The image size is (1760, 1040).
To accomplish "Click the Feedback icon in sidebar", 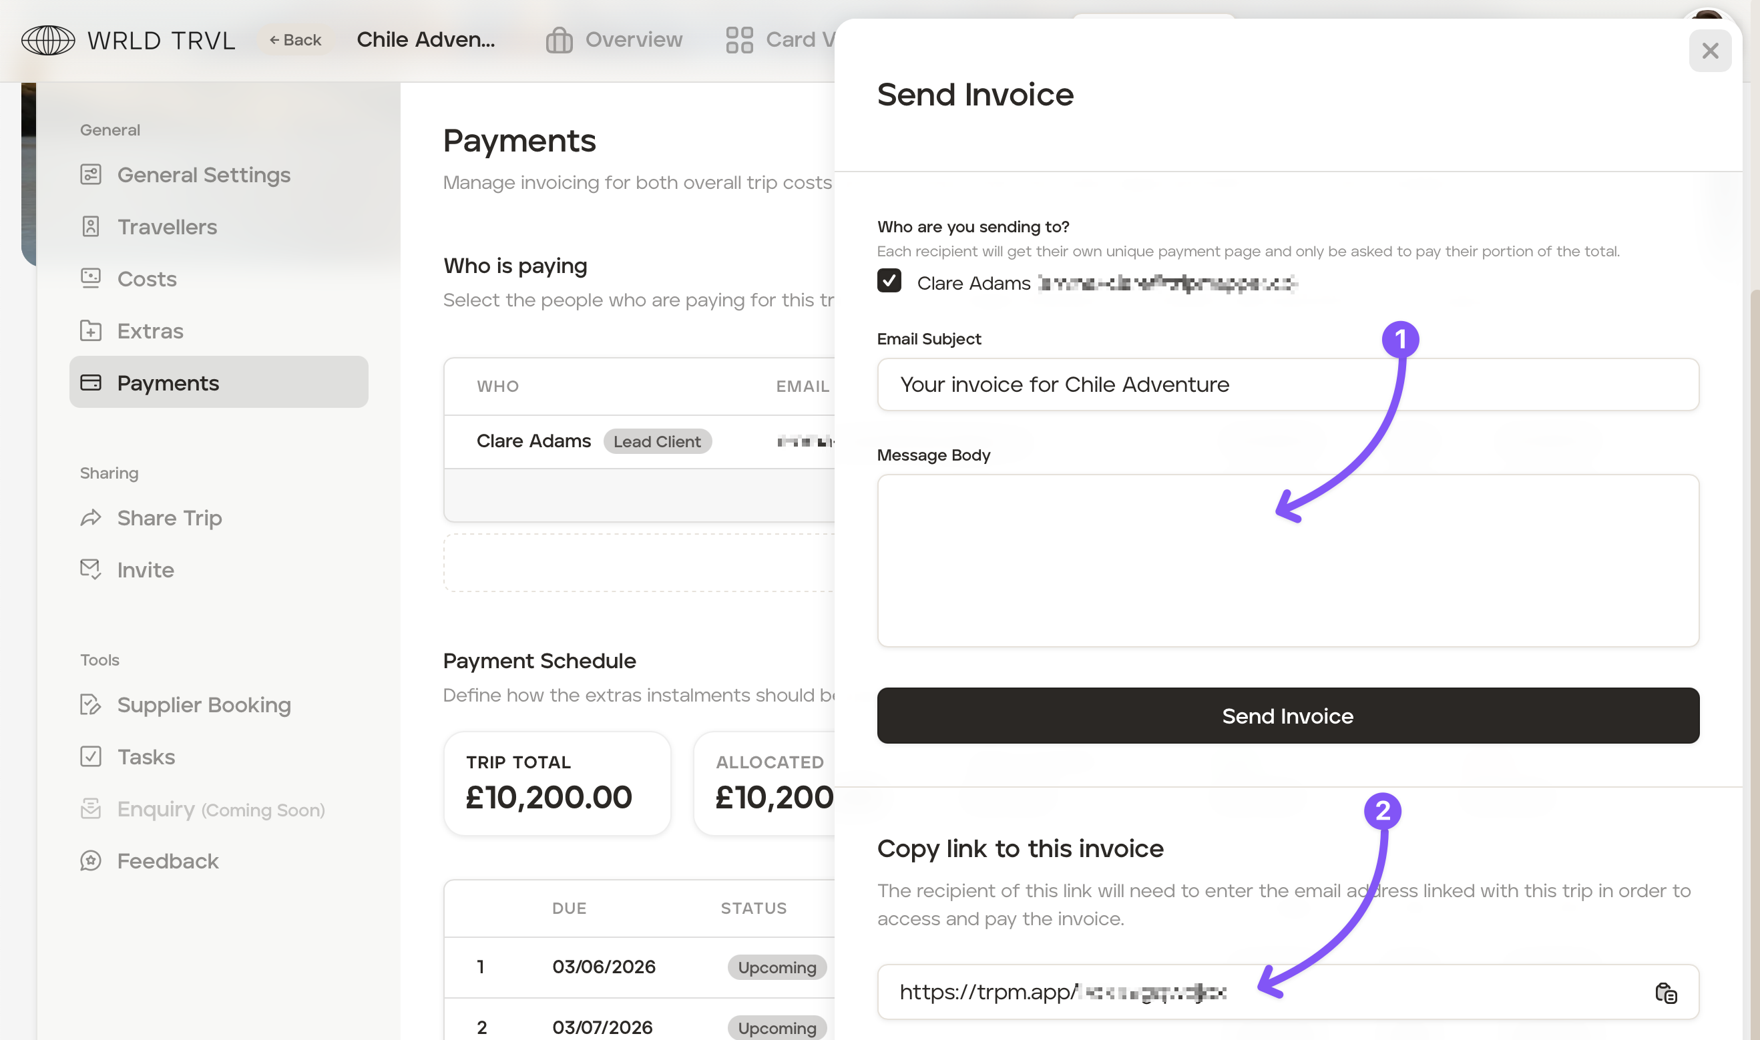I will 90,860.
